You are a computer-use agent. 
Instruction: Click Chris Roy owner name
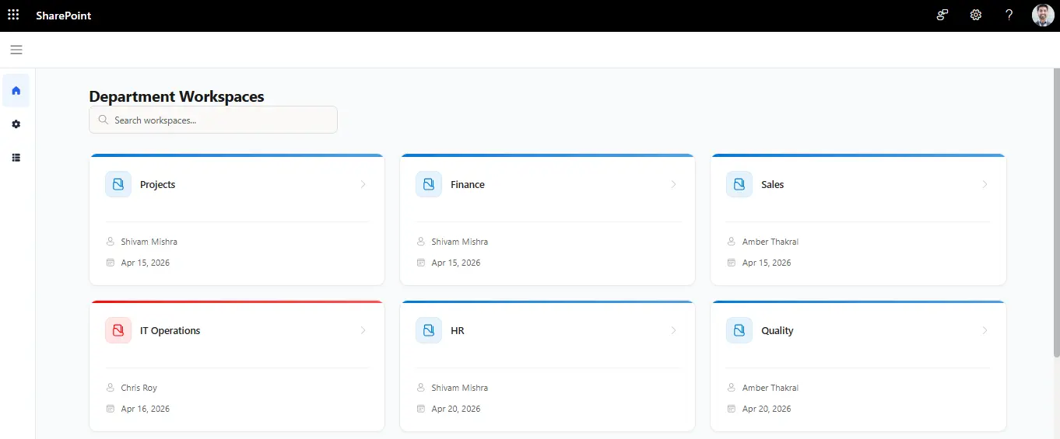pos(139,388)
